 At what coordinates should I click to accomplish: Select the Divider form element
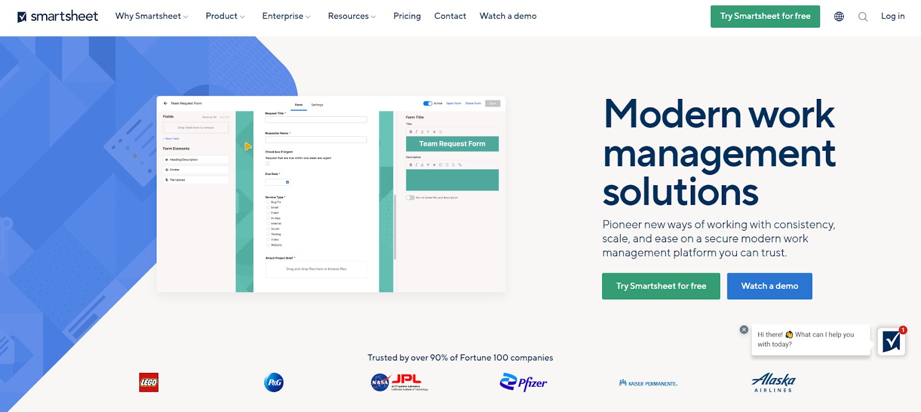click(x=196, y=170)
